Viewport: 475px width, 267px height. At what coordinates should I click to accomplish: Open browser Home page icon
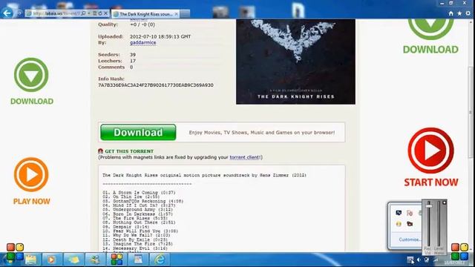451,13
